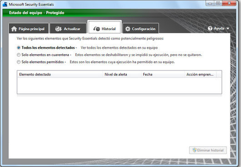Click 'Ver todos los elementos detectados en su equipo'
The width and height of the screenshot is (241, 167).
click(119, 48)
